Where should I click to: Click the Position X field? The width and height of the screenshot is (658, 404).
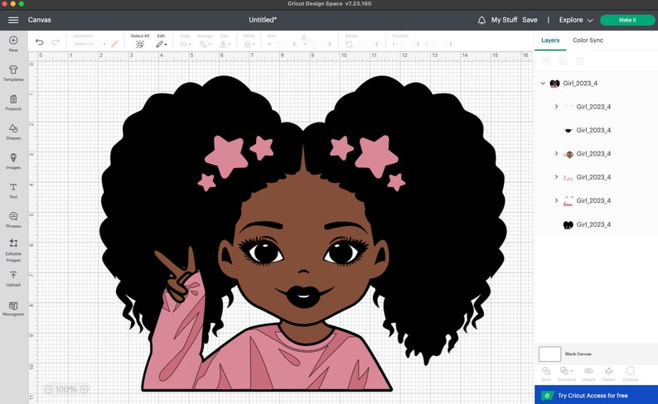(x=409, y=44)
